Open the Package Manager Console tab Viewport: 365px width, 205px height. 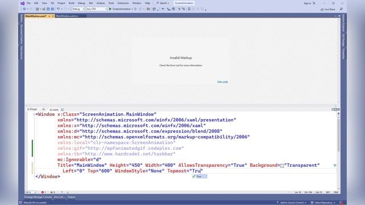pyautogui.click(x=38, y=197)
